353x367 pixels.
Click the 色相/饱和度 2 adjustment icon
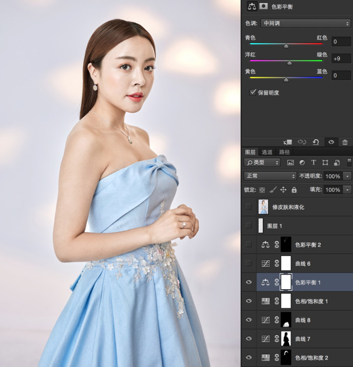pyautogui.click(x=265, y=357)
